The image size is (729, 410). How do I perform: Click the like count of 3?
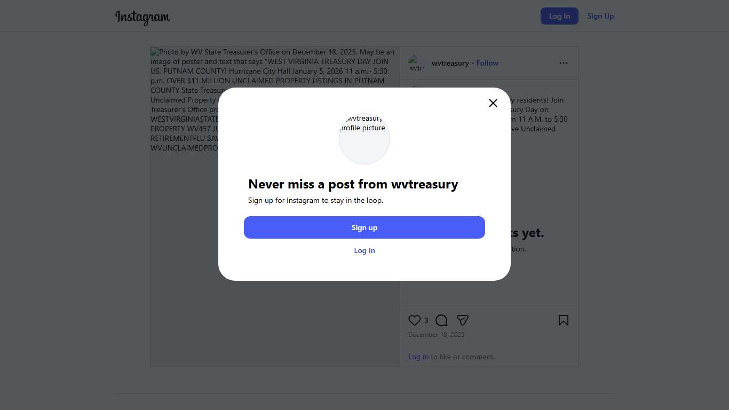pyautogui.click(x=426, y=320)
